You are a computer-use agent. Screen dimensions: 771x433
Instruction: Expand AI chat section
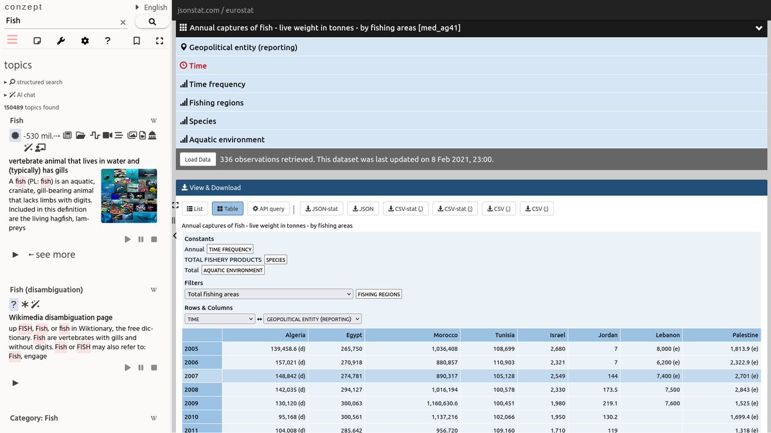(21, 95)
